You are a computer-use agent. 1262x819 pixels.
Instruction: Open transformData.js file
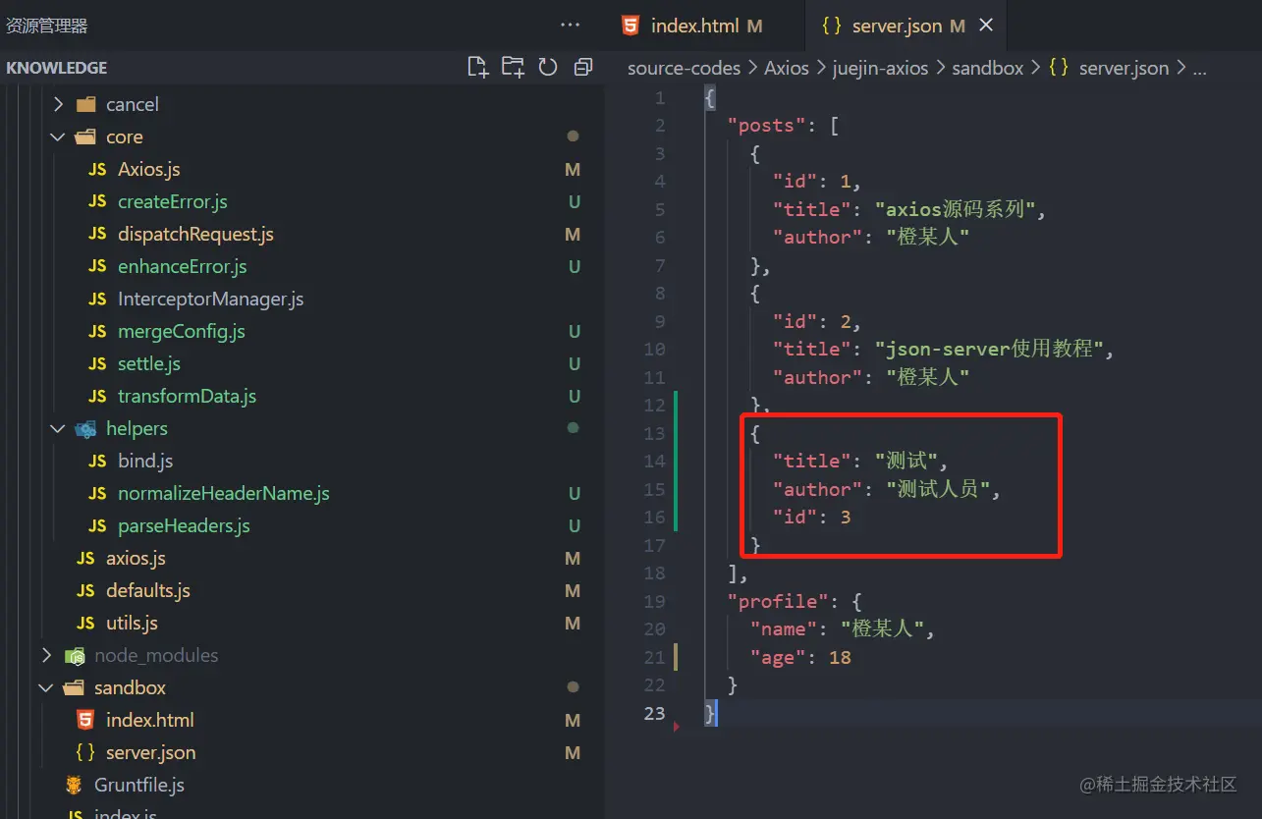tap(187, 396)
